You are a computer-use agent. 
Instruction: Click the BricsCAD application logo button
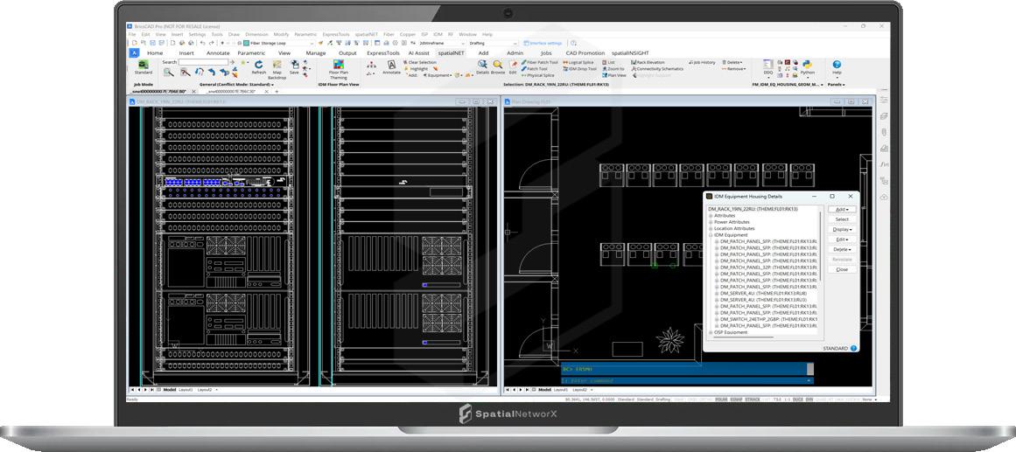[x=134, y=53]
